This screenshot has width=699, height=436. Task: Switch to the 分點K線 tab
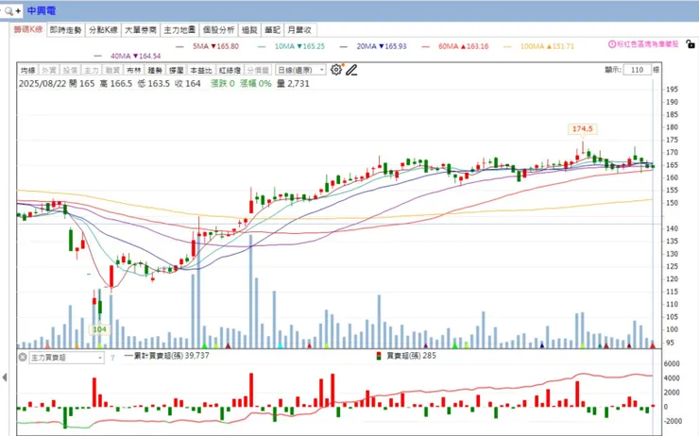(103, 30)
